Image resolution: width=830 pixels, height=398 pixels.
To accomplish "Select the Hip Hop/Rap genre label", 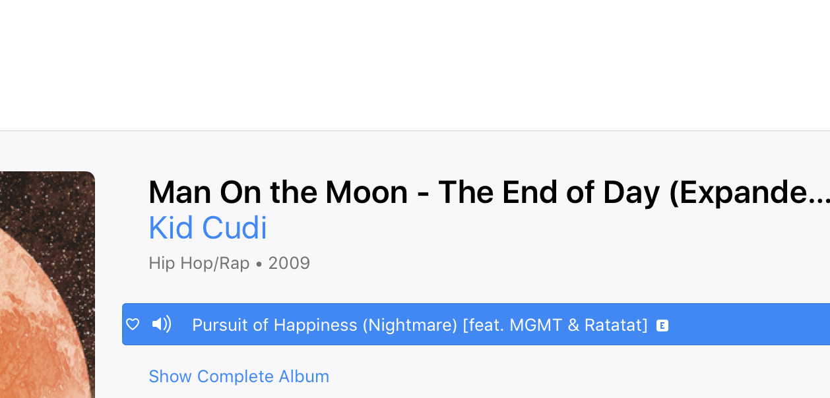I will [199, 262].
